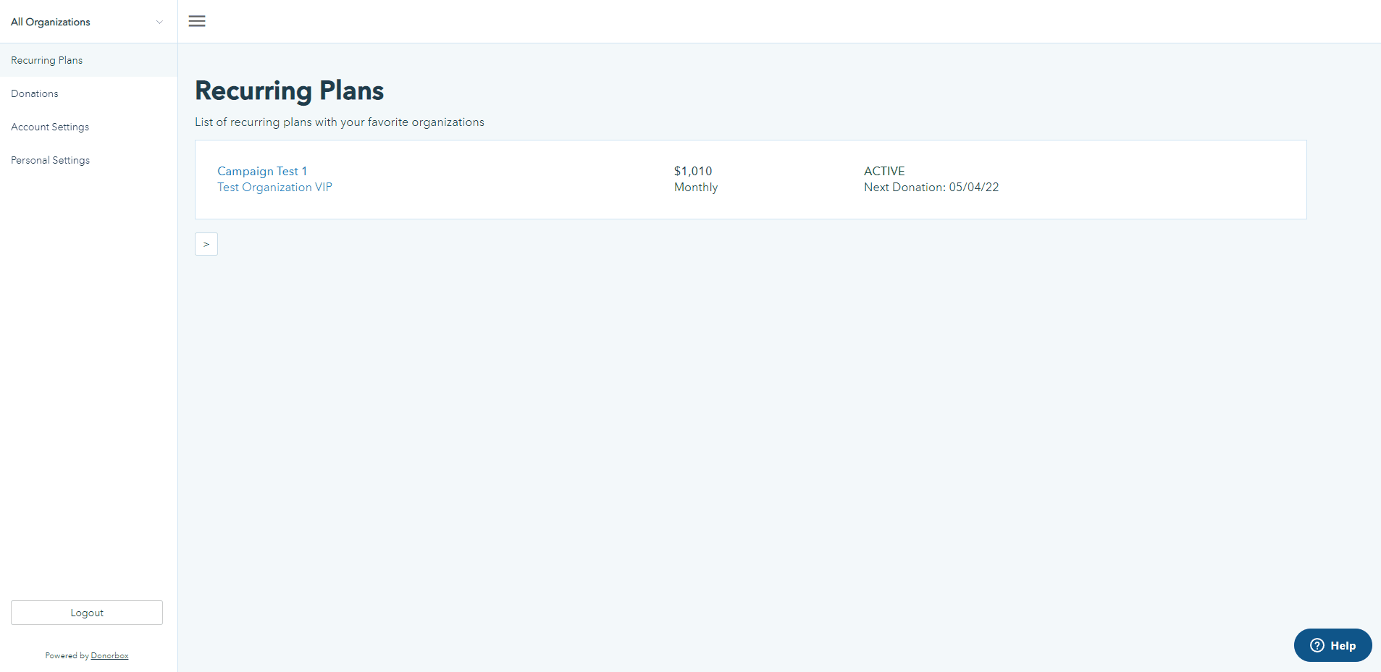Open Account Settings from the sidebar
This screenshot has height=672, width=1381.
pos(50,127)
